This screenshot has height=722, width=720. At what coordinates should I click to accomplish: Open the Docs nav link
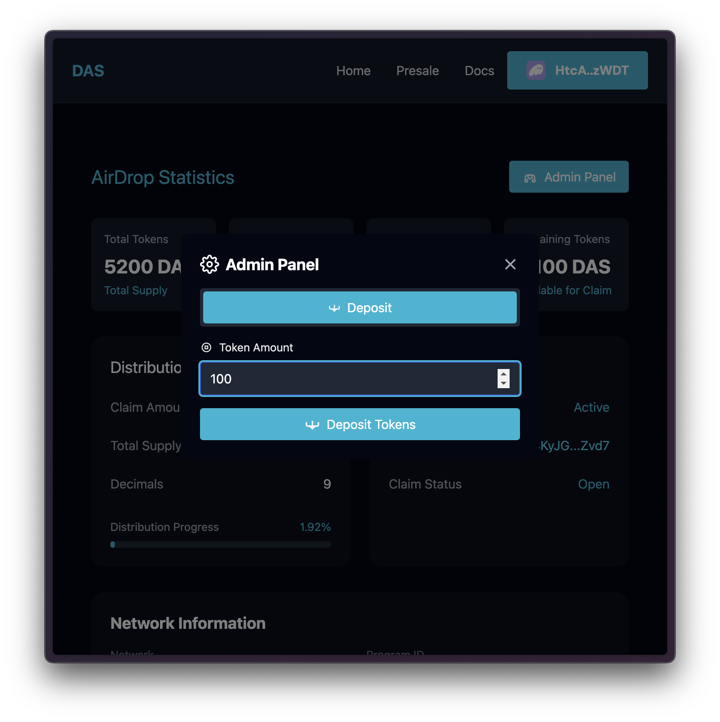(x=479, y=71)
